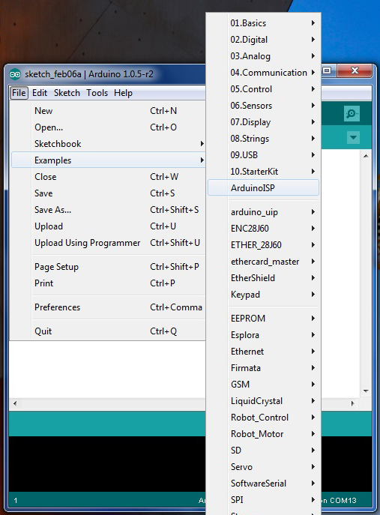
Task: Expand the SoftwareSerial examples
Action: tap(263, 484)
